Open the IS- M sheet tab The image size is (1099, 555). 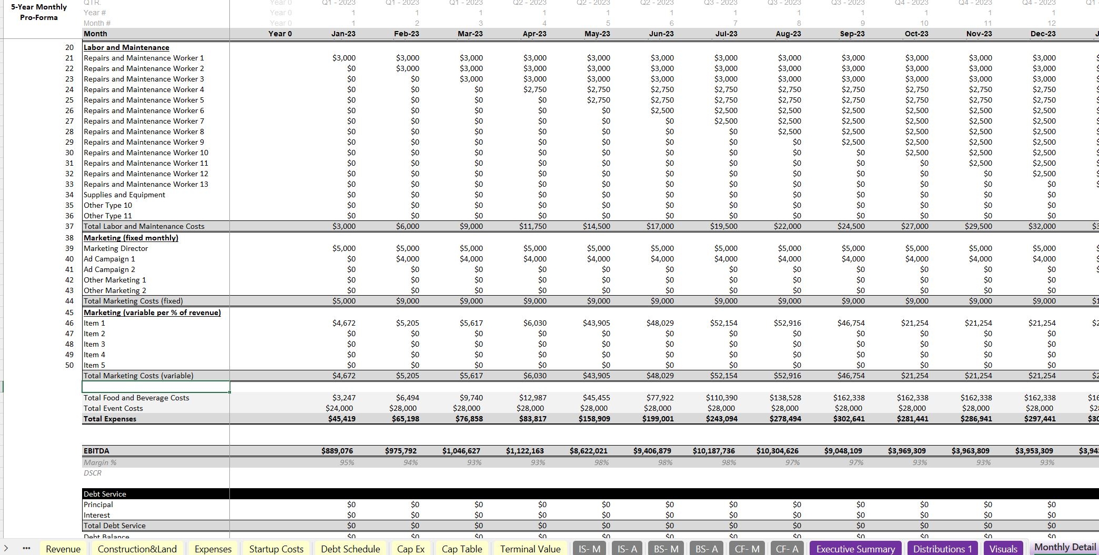click(x=589, y=549)
